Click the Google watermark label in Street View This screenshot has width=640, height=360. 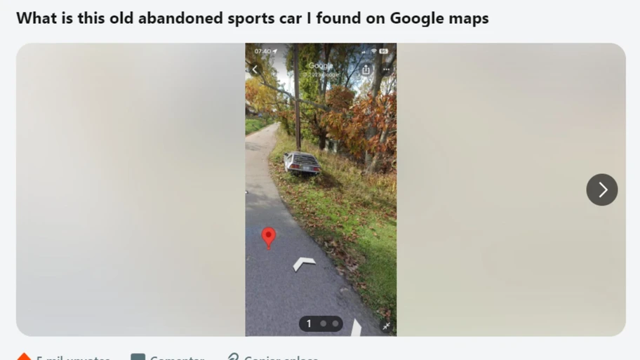[321, 66]
